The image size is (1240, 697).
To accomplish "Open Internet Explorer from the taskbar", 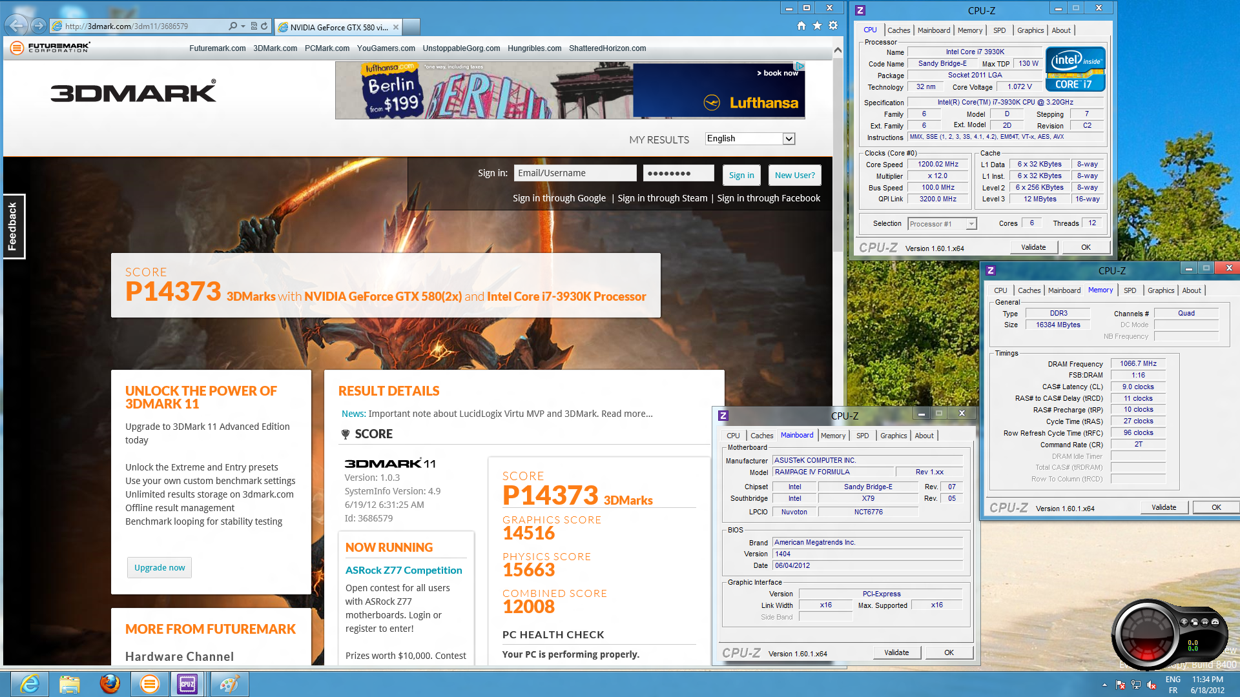I will 30,683.
